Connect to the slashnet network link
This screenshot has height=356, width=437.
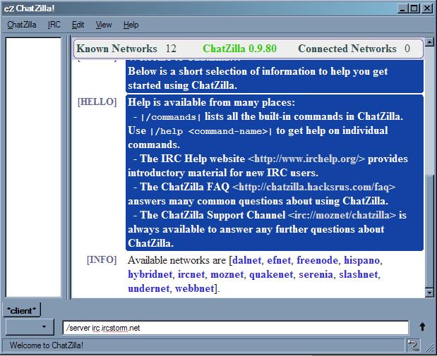pos(359,274)
